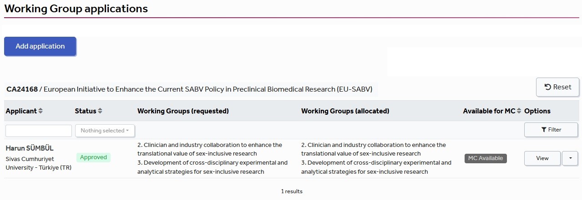Click the Working Group applications page heading
582x200 pixels.
pyautogui.click(x=76, y=9)
